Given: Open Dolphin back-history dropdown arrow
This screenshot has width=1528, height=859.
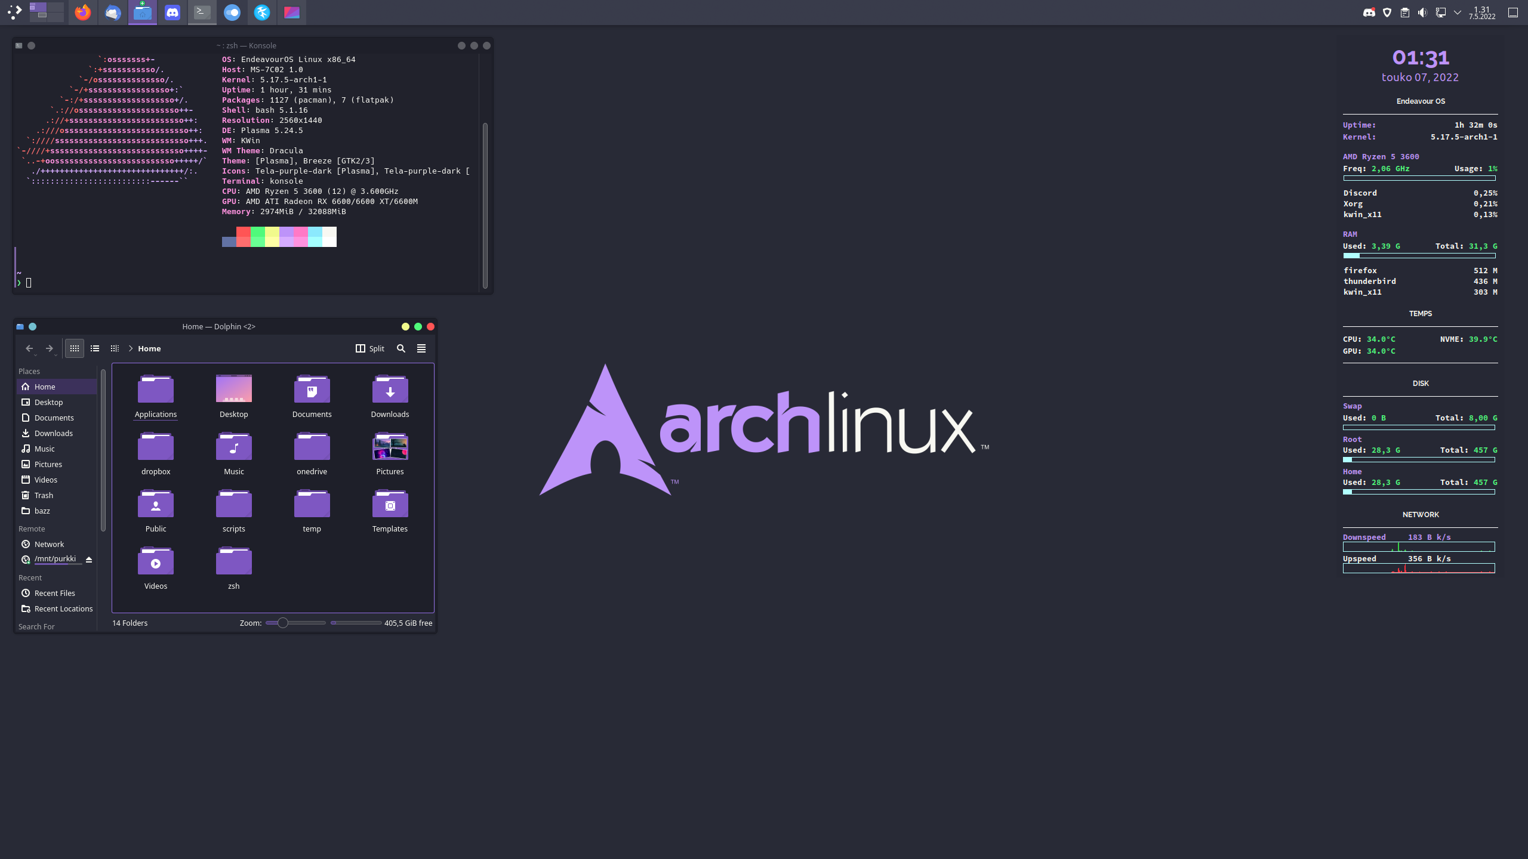Looking at the screenshot, I should click(36, 355).
